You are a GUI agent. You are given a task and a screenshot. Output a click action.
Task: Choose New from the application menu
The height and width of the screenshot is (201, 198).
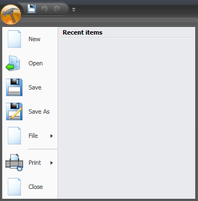click(35, 39)
